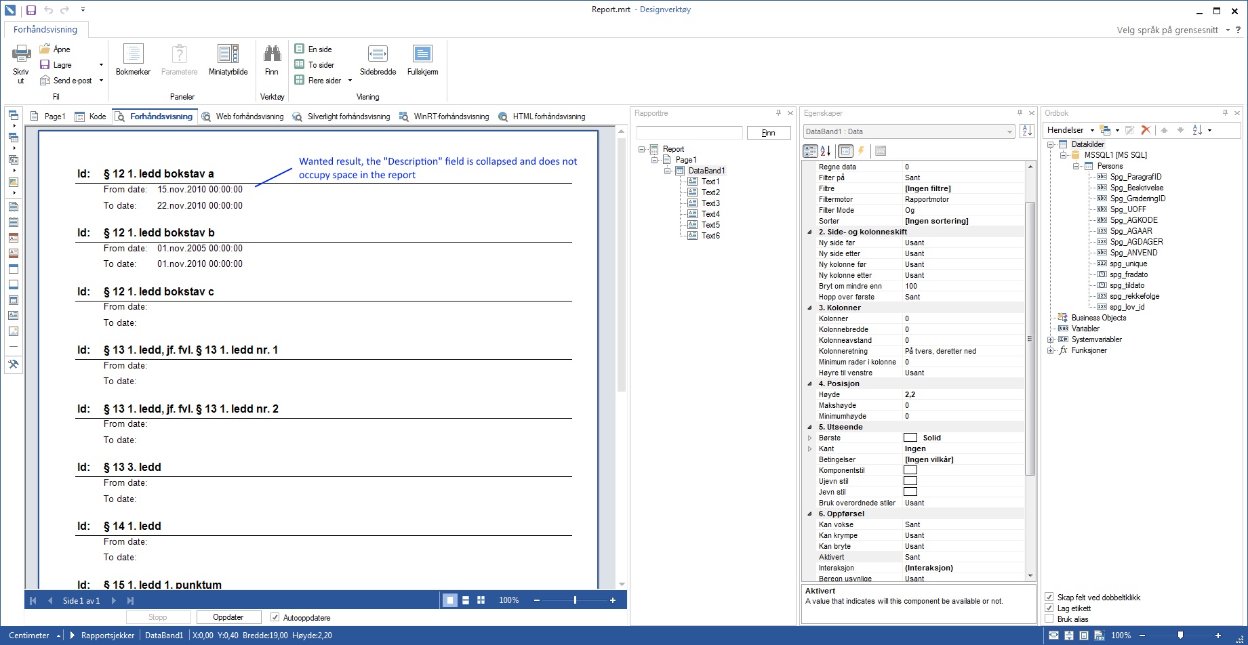This screenshot has width=1248, height=645.
Task: Open the Centimeter units dropdown in status bar
Action: [59, 636]
